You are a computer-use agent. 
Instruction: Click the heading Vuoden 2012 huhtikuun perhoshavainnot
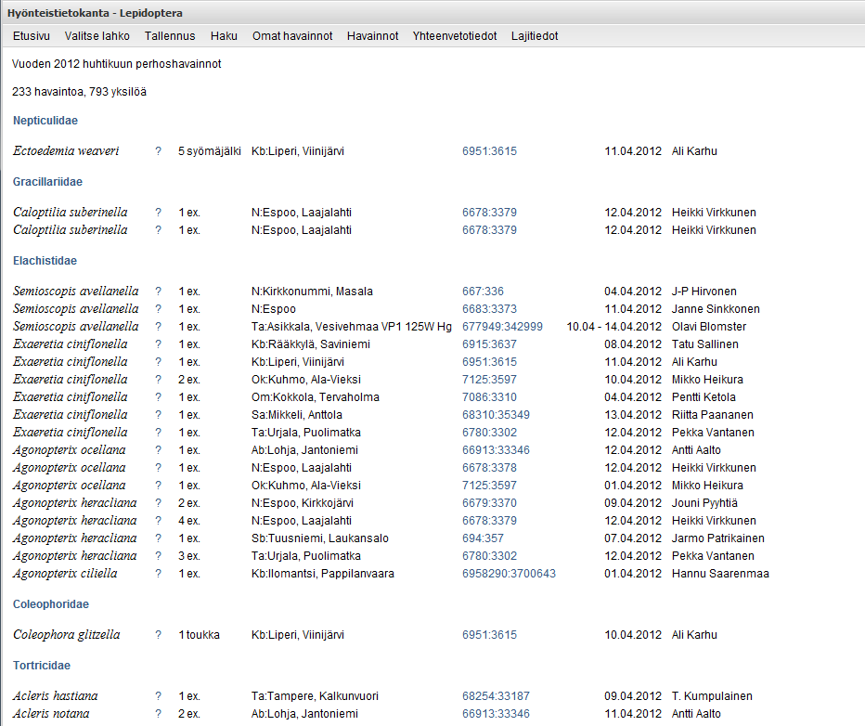pos(116,64)
